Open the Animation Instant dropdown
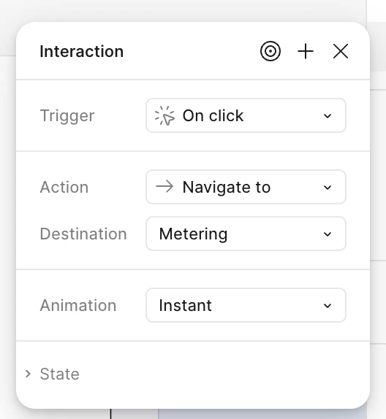386x419 pixels. pyautogui.click(x=246, y=305)
